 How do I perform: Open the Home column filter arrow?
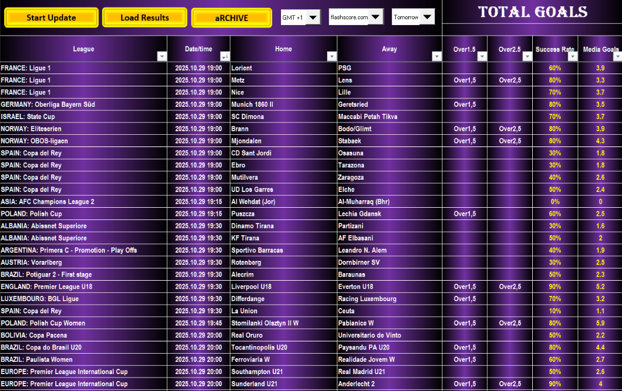tap(332, 57)
